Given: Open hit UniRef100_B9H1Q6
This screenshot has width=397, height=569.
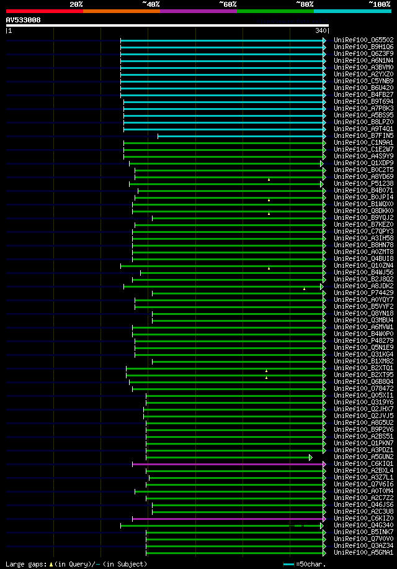Looking at the screenshot, I should pos(364,47).
